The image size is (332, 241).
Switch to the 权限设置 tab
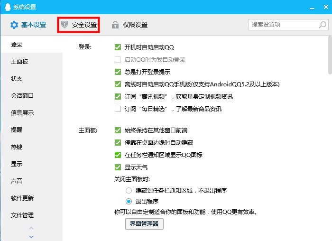coord(129,25)
